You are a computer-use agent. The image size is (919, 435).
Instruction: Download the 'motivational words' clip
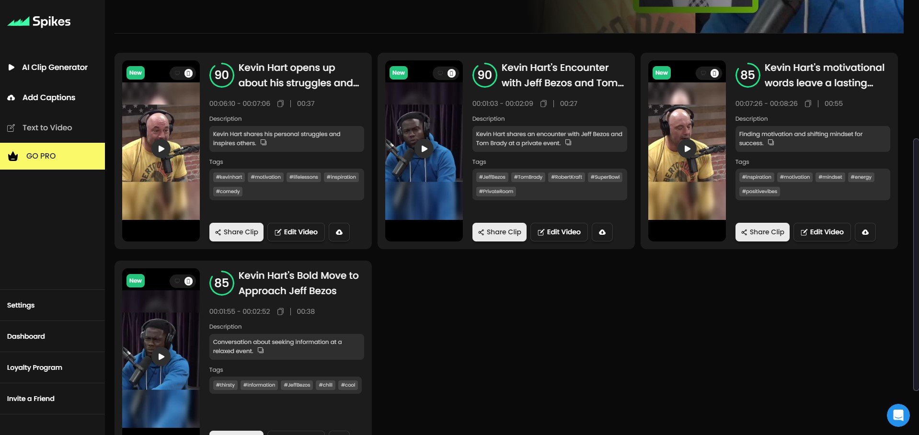865,232
